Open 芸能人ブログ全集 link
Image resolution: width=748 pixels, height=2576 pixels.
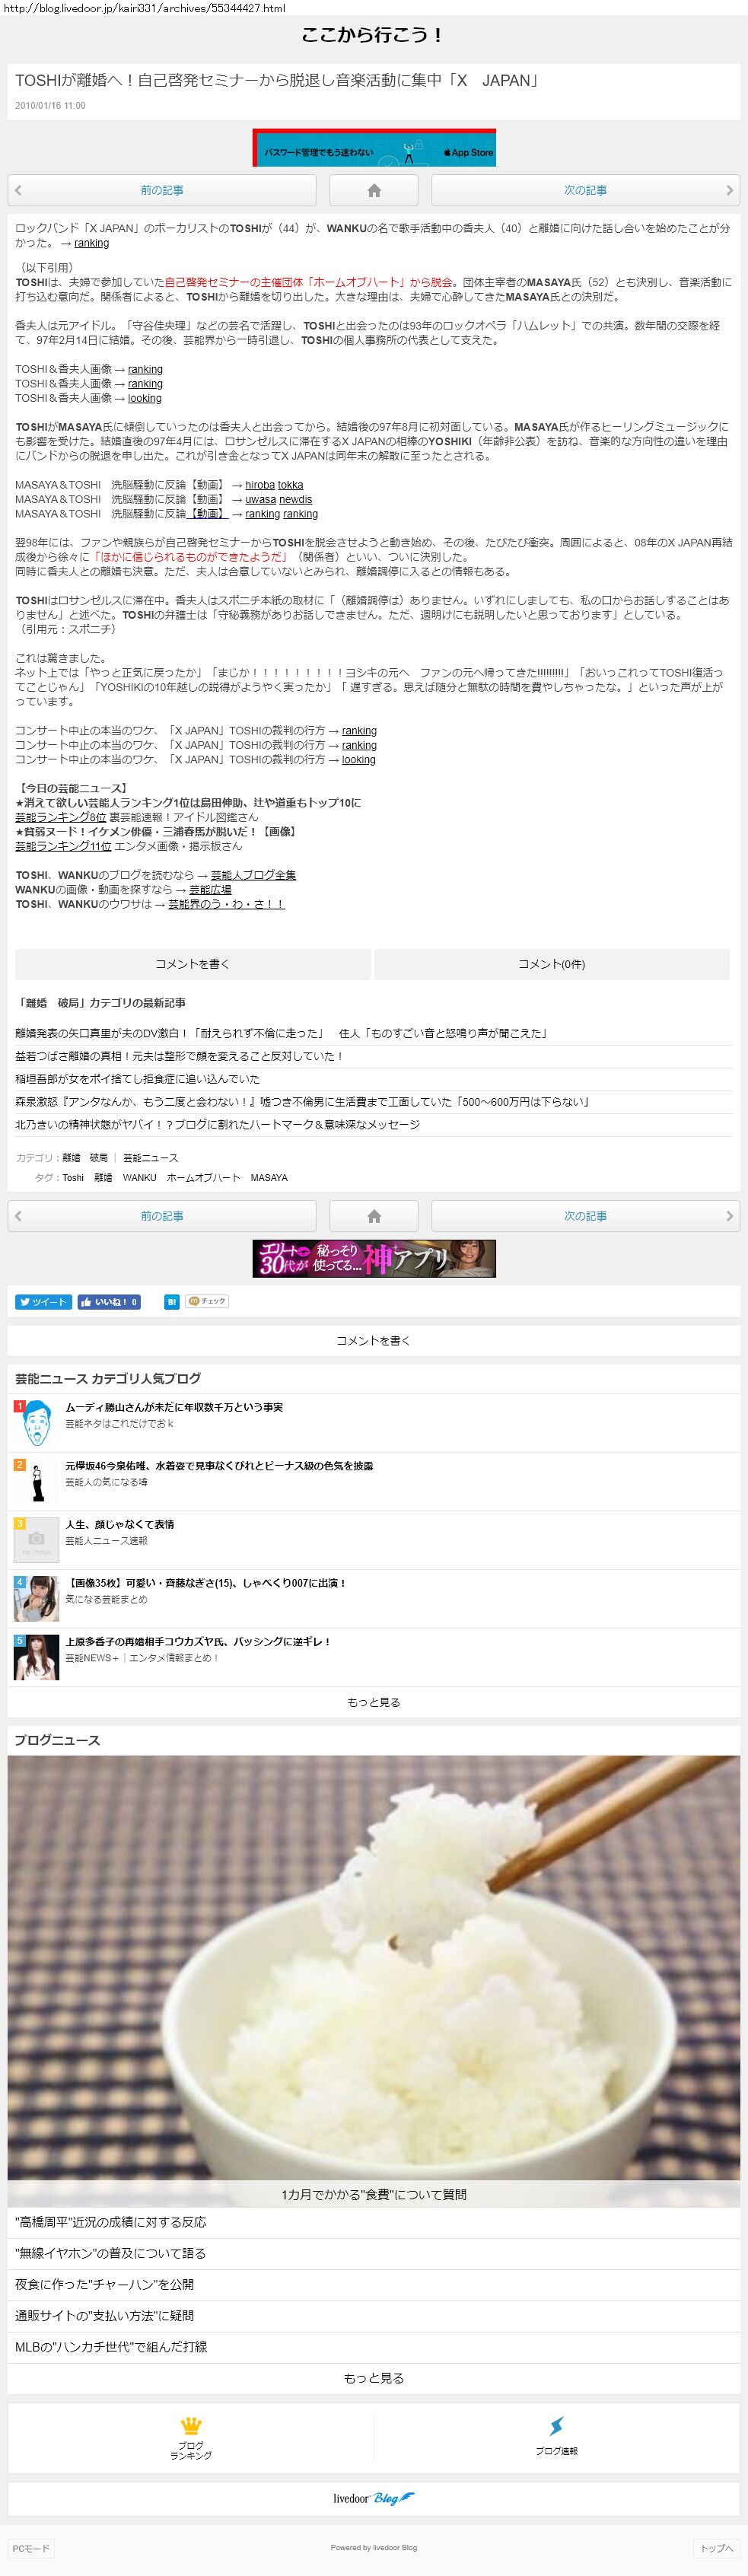point(253,875)
